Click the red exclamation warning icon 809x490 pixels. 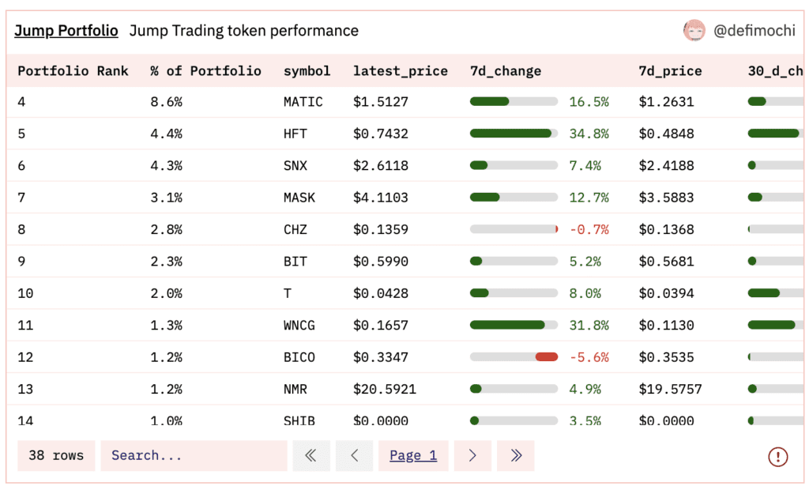(x=777, y=457)
